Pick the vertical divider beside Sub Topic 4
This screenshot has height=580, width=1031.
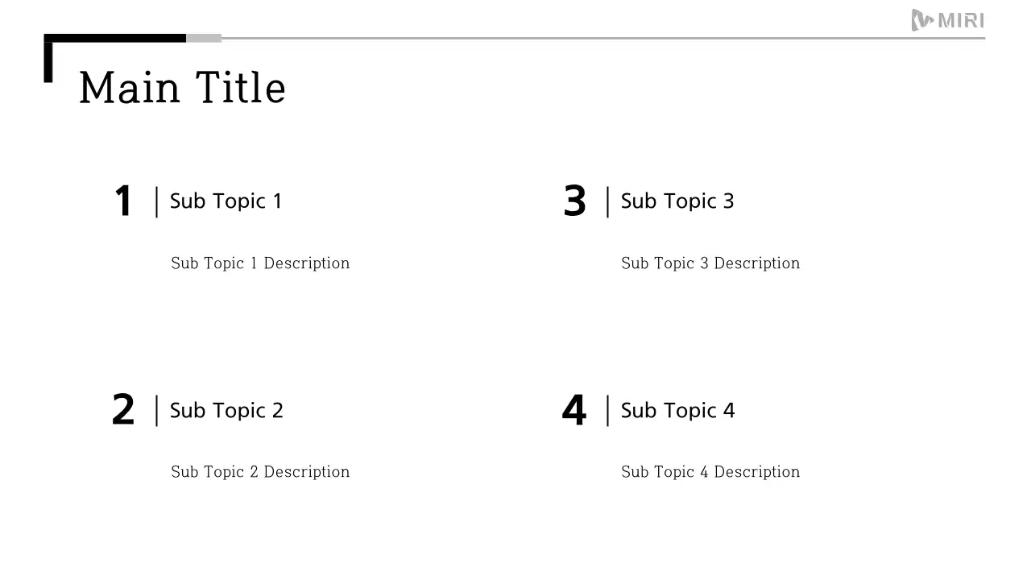pyautogui.click(x=607, y=410)
